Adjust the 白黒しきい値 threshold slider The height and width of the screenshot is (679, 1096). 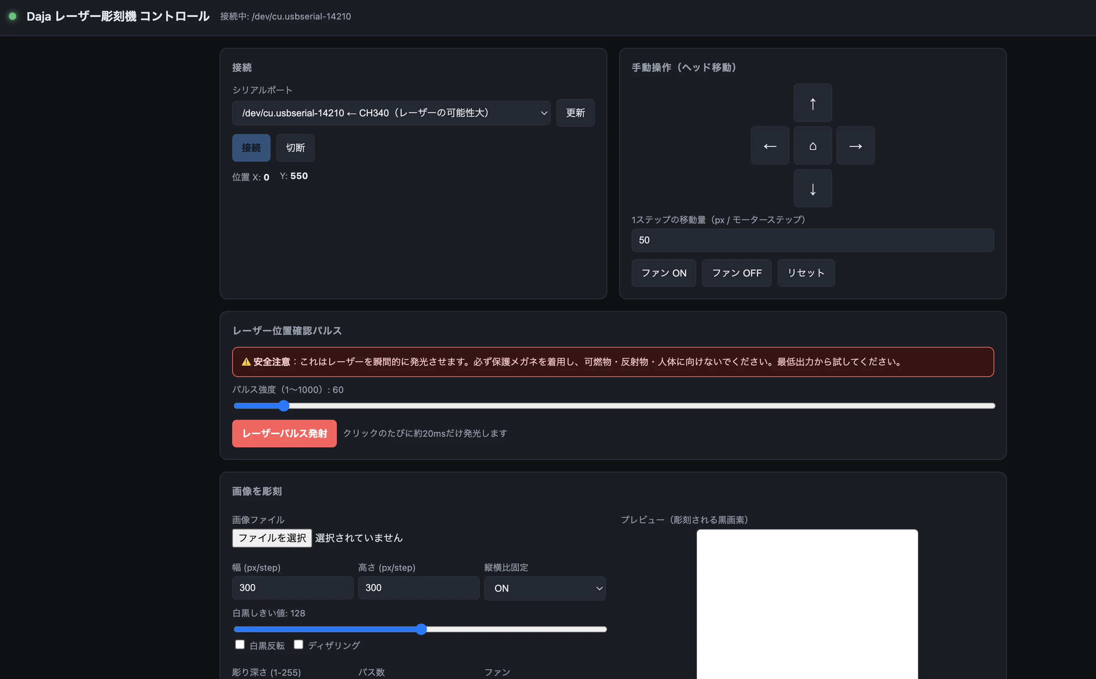(420, 629)
